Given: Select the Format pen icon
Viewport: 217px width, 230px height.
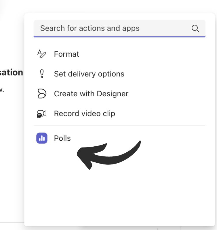Looking at the screenshot, I should (41, 54).
